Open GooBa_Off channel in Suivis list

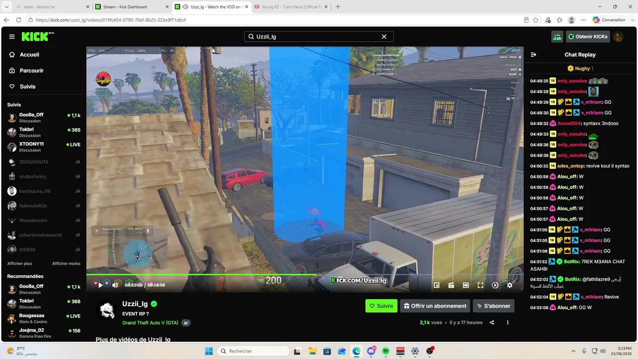pyautogui.click(x=44, y=117)
